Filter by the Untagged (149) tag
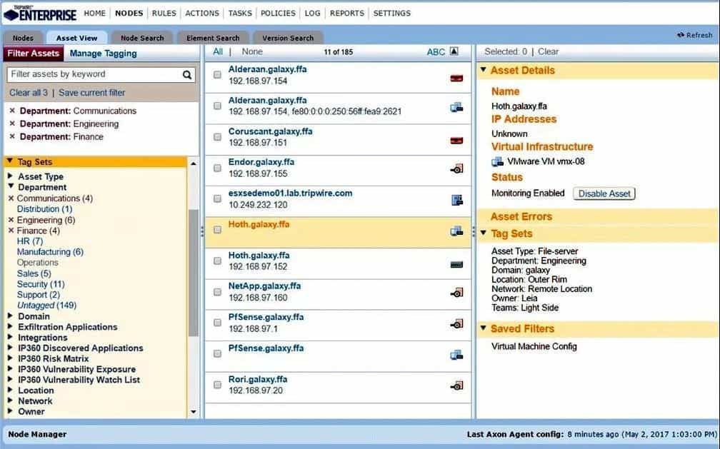The width and height of the screenshot is (720, 449). 47,306
